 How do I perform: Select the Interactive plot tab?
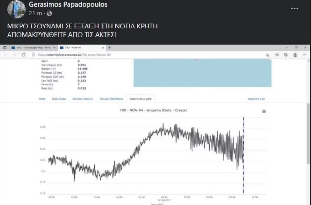tap(141, 99)
